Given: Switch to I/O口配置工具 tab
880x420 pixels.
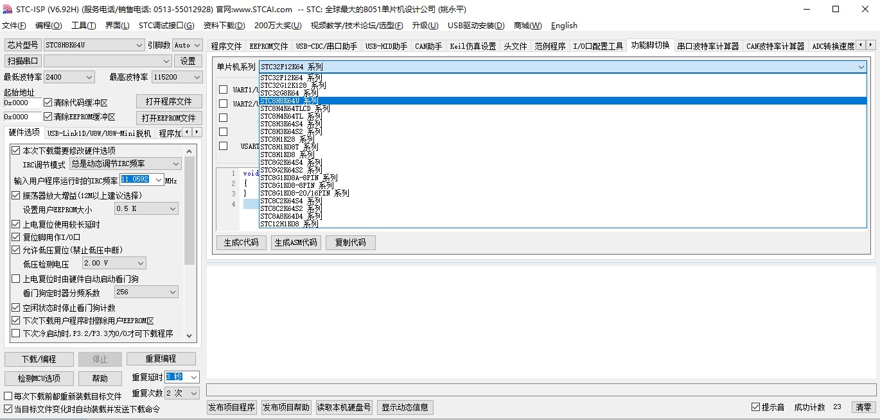Looking at the screenshot, I should pyautogui.click(x=598, y=46).
